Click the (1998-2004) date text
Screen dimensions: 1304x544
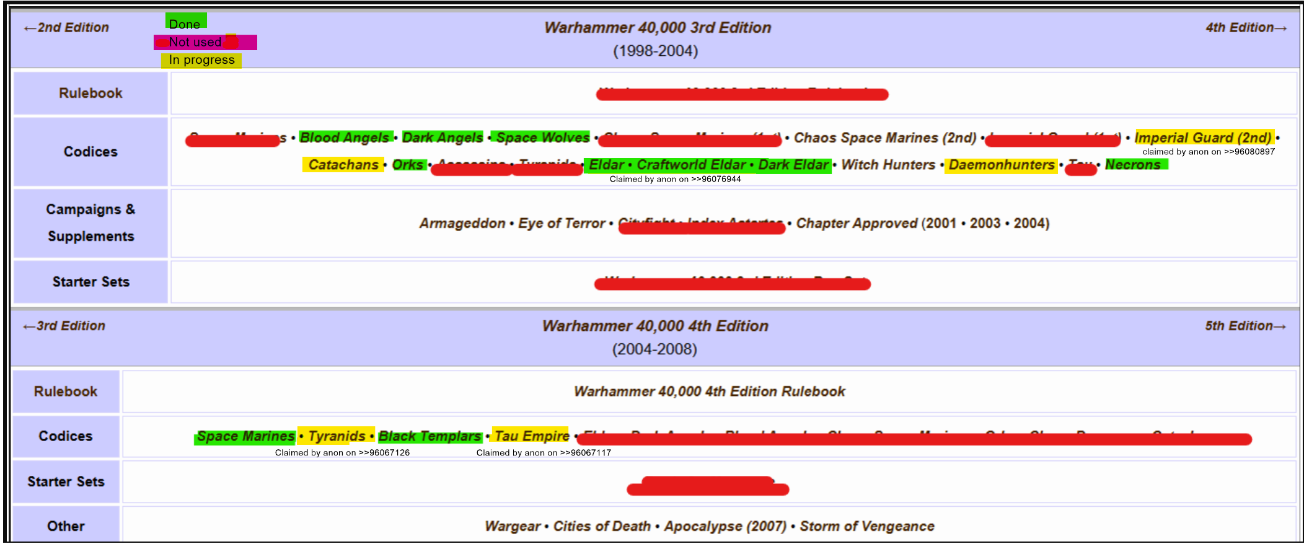[x=656, y=51]
